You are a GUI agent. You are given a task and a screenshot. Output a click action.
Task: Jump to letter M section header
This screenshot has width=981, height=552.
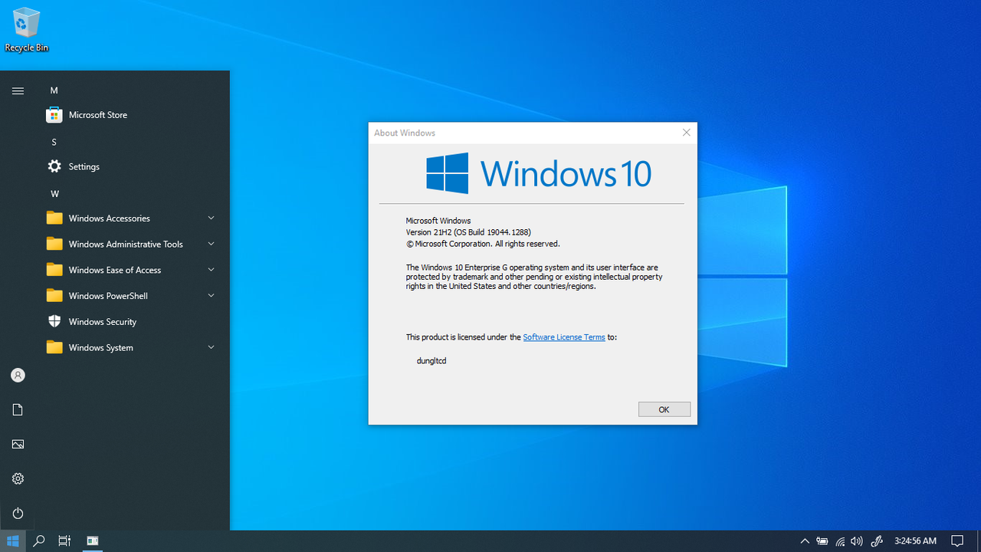tap(54, 90)
